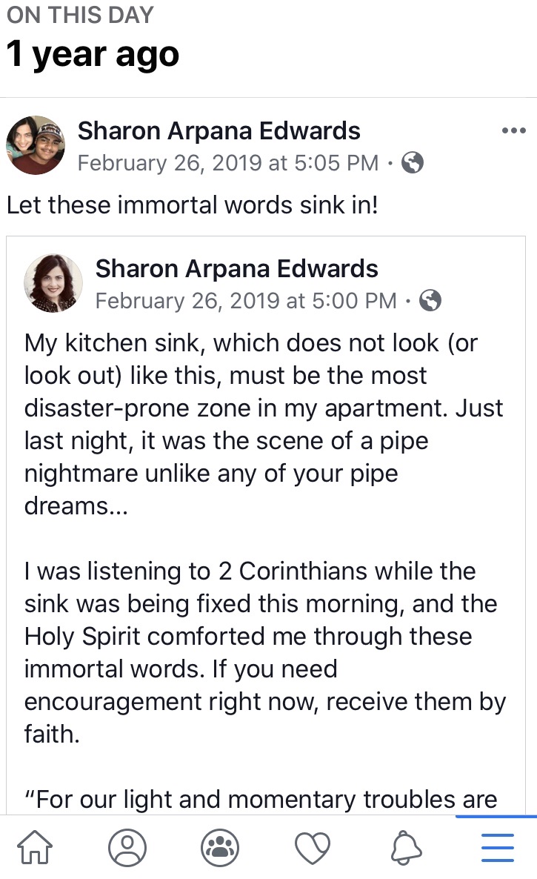Show notifications via the bell icon

coord(404,846)
